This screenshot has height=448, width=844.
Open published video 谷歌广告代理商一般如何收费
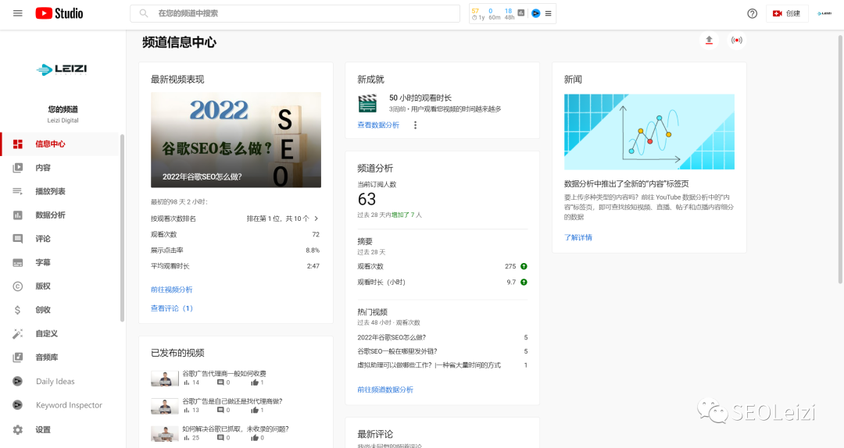coord(224,373)
